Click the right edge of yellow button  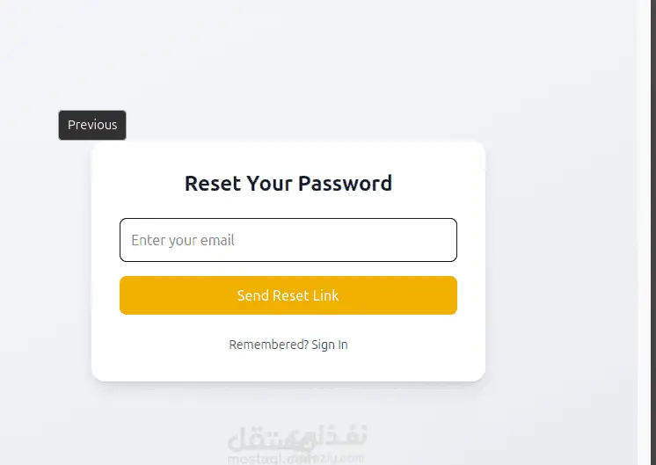pos(448,295)
